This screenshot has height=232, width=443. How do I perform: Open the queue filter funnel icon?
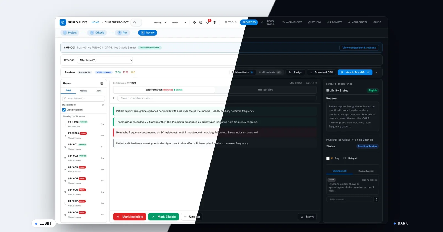103,105
